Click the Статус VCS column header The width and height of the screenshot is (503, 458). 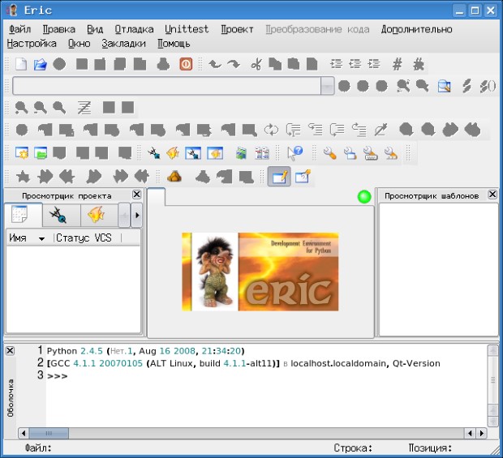pos(84,238)
